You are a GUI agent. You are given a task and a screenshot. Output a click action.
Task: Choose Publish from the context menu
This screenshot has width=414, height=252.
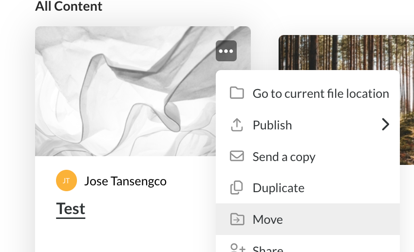point(272,125)
